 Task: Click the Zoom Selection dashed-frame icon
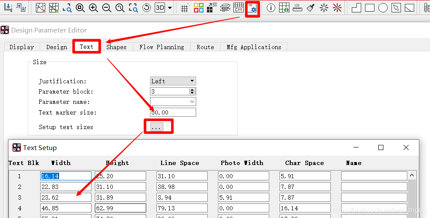133,8
